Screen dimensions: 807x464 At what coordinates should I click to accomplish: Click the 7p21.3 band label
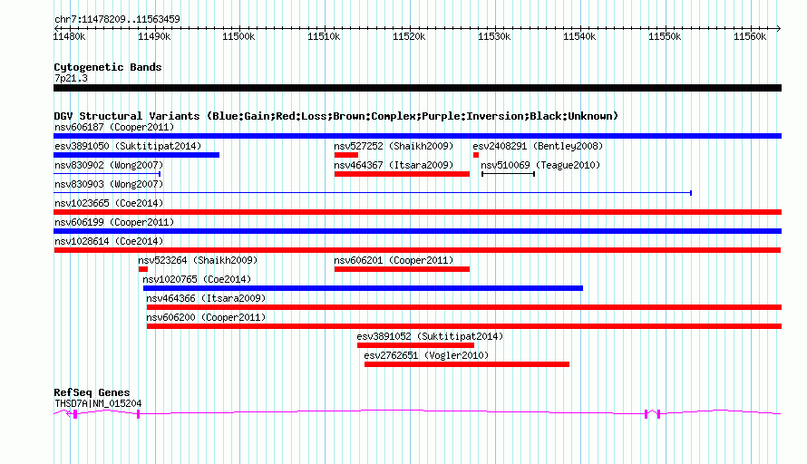71,78
